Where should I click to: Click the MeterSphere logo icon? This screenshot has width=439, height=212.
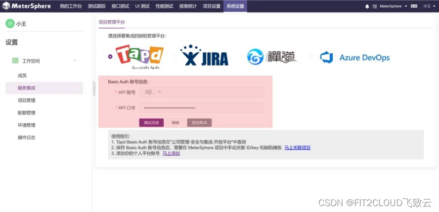coord(6,6)
